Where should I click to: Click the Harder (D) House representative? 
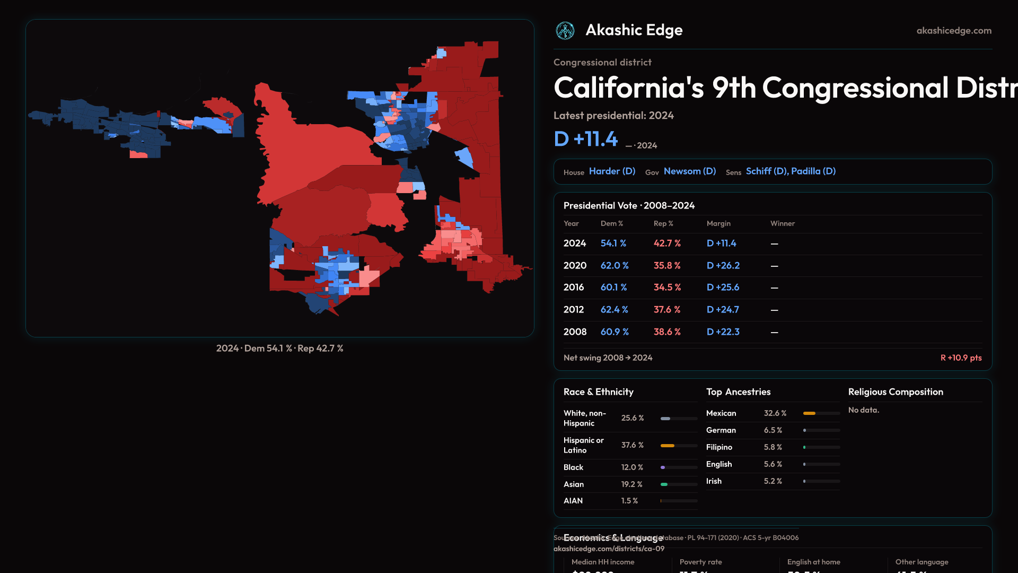point(612,171)
